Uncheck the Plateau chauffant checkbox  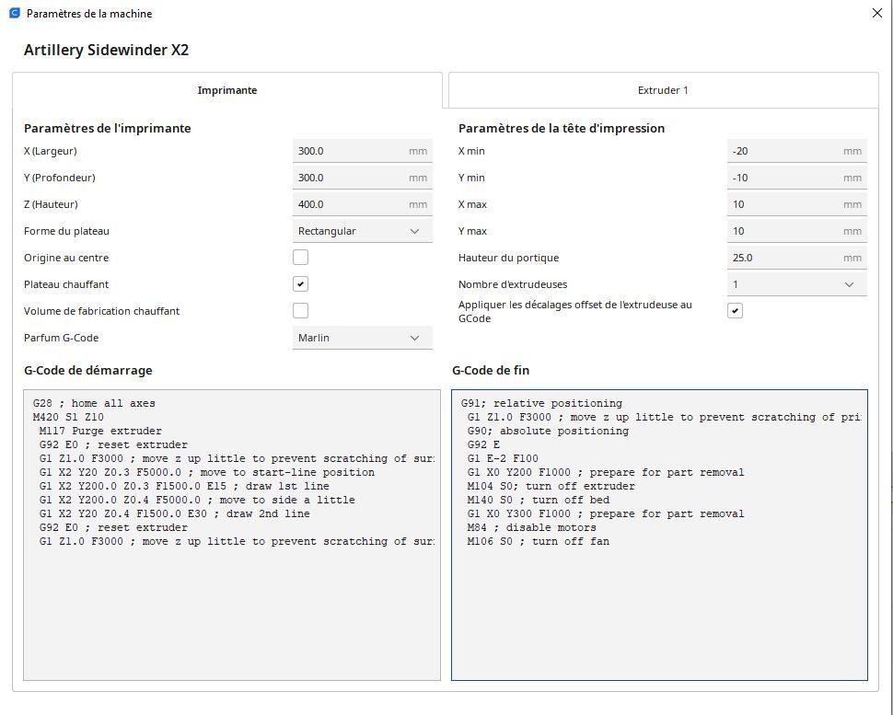click(x=301, y=284)
